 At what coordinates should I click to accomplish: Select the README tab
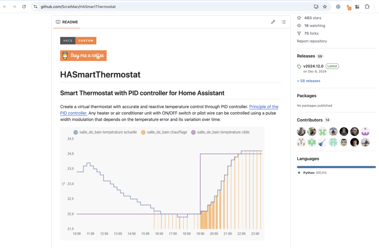click(67, 22)
